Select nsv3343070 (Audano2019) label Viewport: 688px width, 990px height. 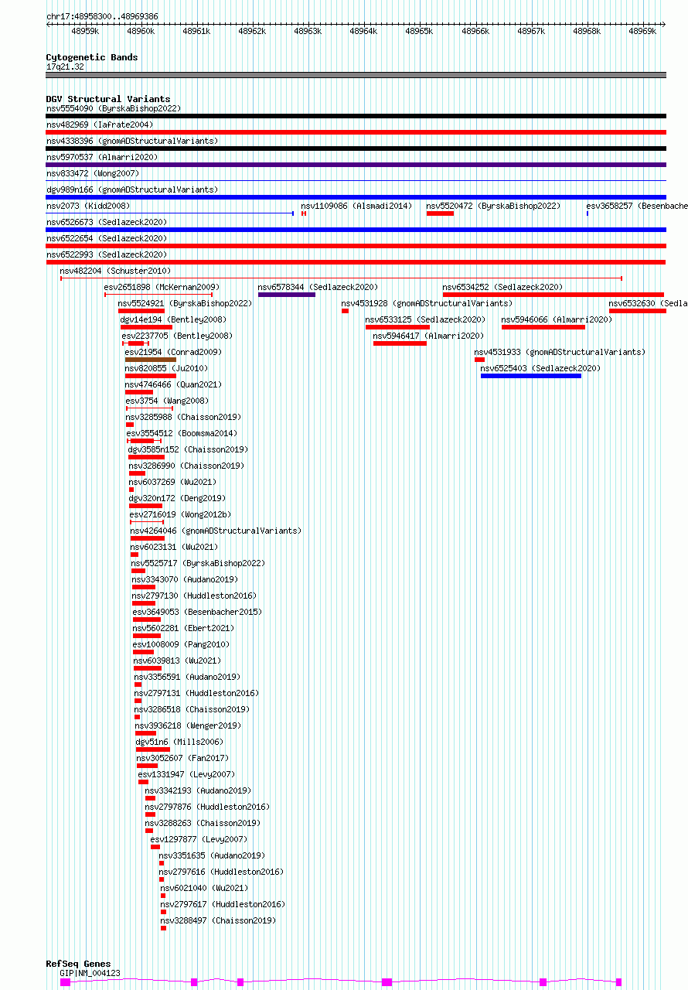click(185, 579)
